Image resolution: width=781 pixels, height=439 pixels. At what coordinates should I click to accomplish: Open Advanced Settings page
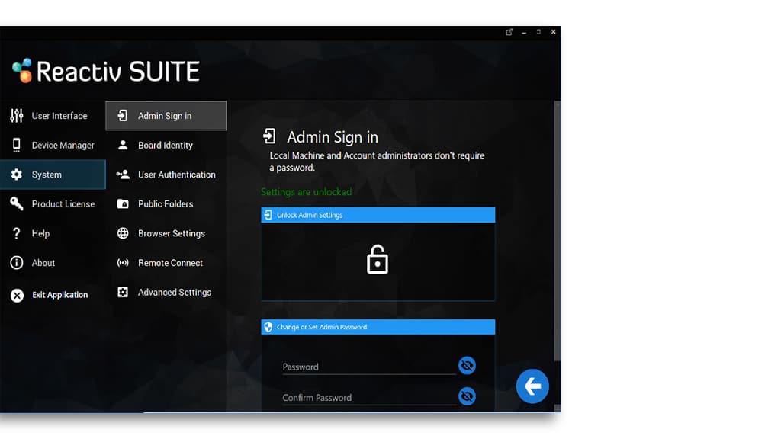[166, 292]
